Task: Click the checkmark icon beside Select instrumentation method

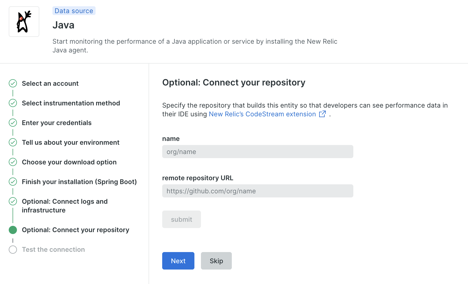Action: click(13, 103)
